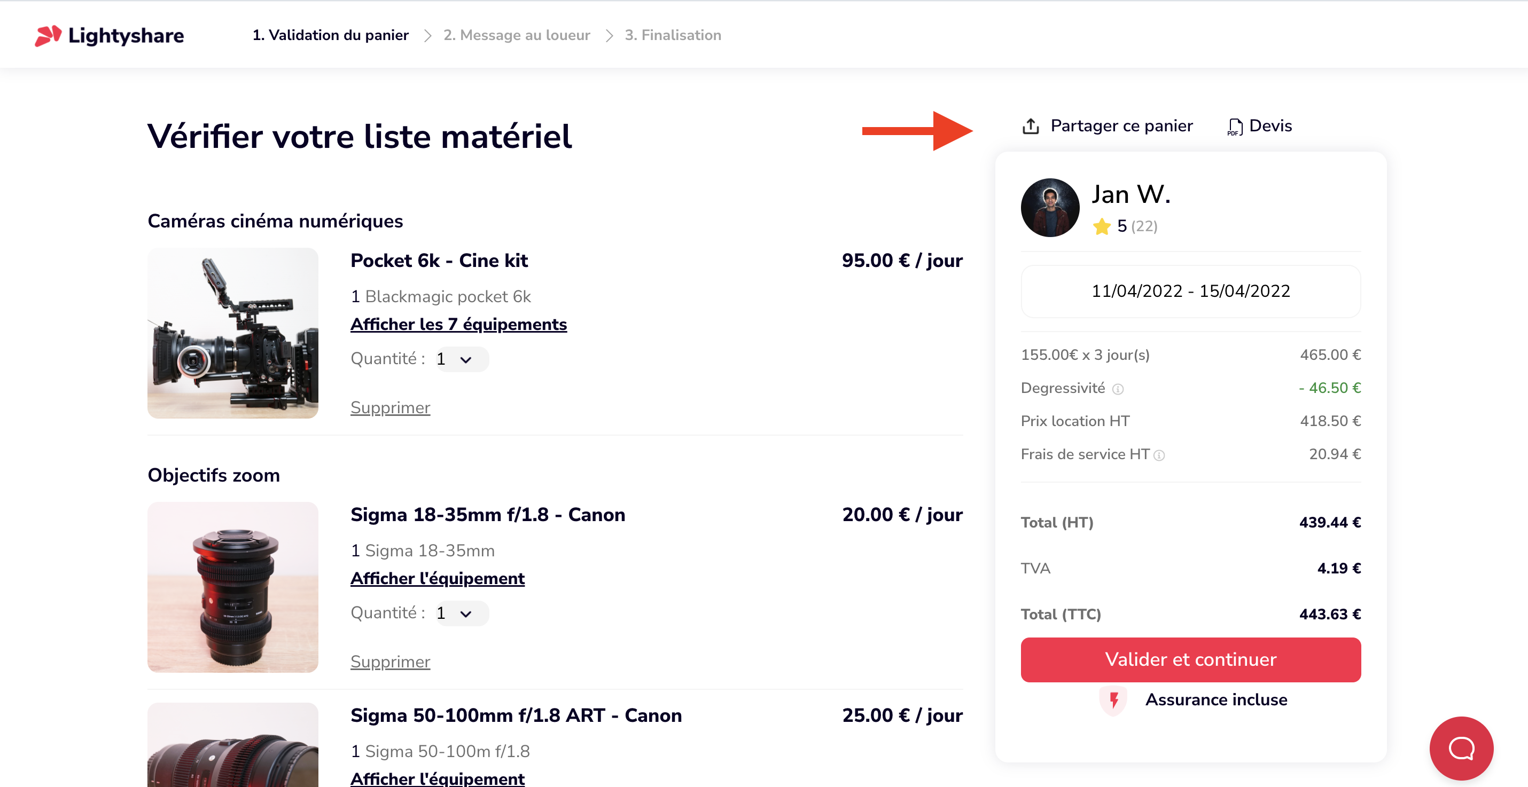Viewport: 1528px width, 787px height.
Task: Click the Assurance incluse label
Action: (1216, 700)
